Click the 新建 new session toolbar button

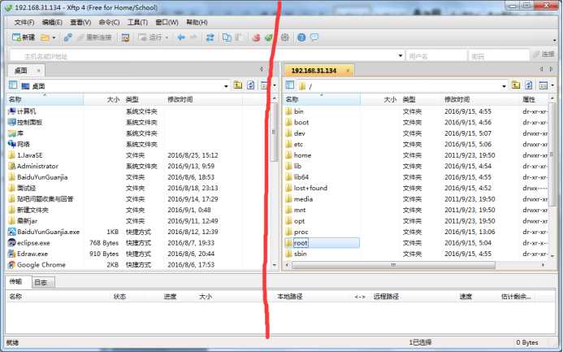tap(24, 37)
